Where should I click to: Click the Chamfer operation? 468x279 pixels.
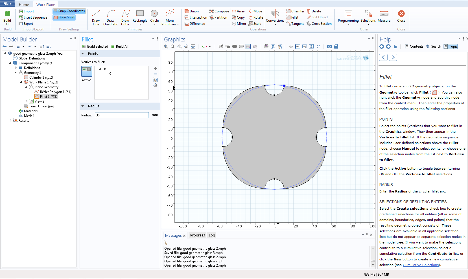click(295, 11)
